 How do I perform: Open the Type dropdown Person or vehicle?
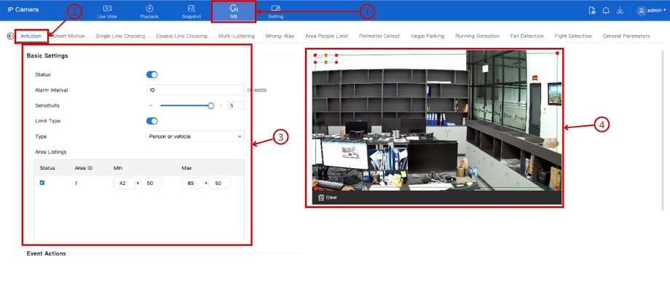(x=195, y=136)
